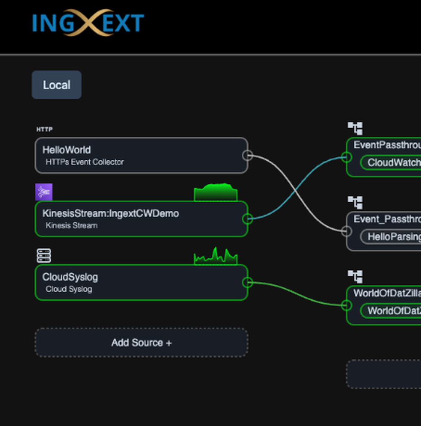
Task: Select the HelloParsing pill in Event_Passthrough
Action: [391, 237]
